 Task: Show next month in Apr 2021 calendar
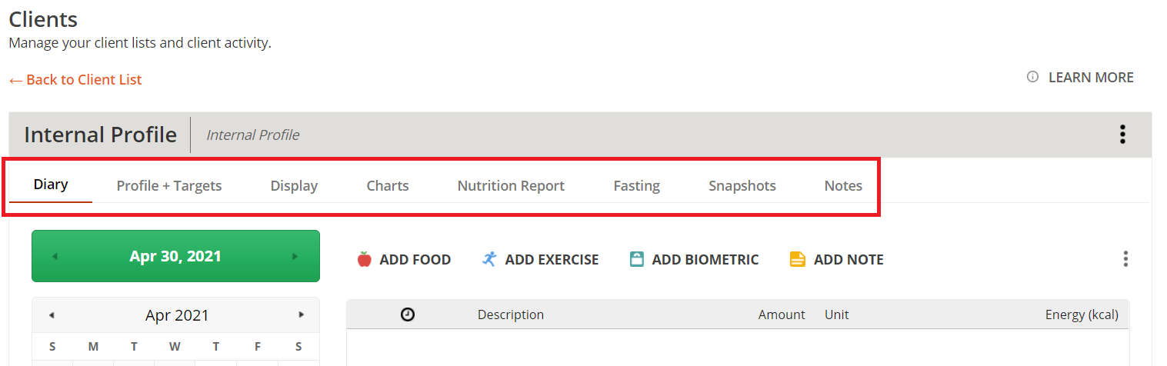pos(302,314)
